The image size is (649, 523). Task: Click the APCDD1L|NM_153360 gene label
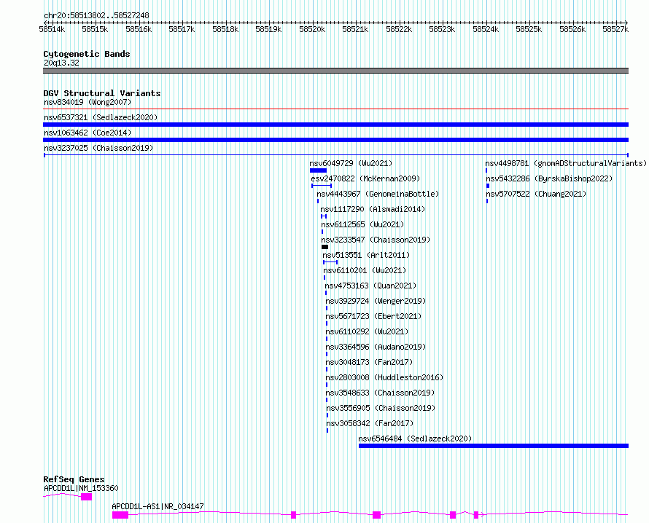point(81,488)
